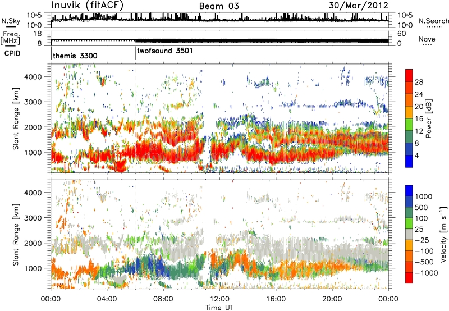The image size is (449, 311).
Task: Click the "Slant Range [km]" label of velocity panel
Action: pyautogui.click(x=16, y=235)
